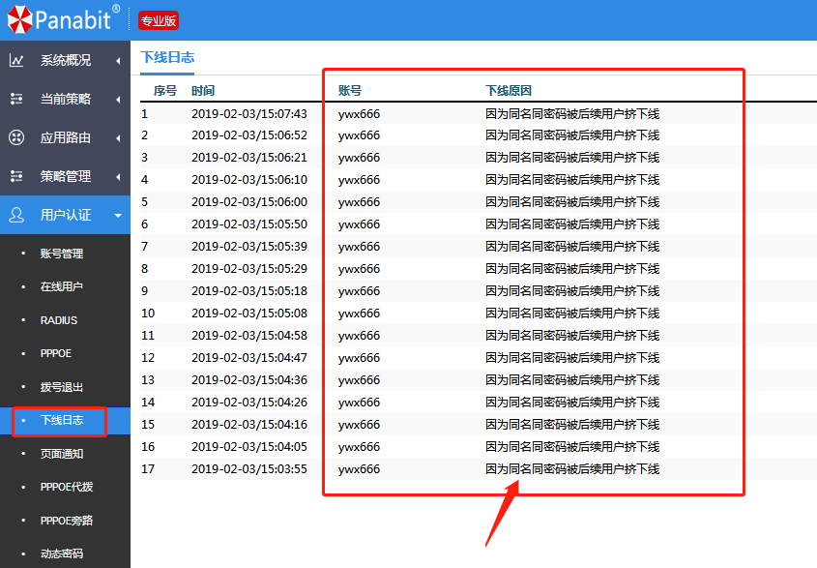Screen dimensions: 817x568
Task: Click the 用户认证 person icon
Action: coord(16,215)
